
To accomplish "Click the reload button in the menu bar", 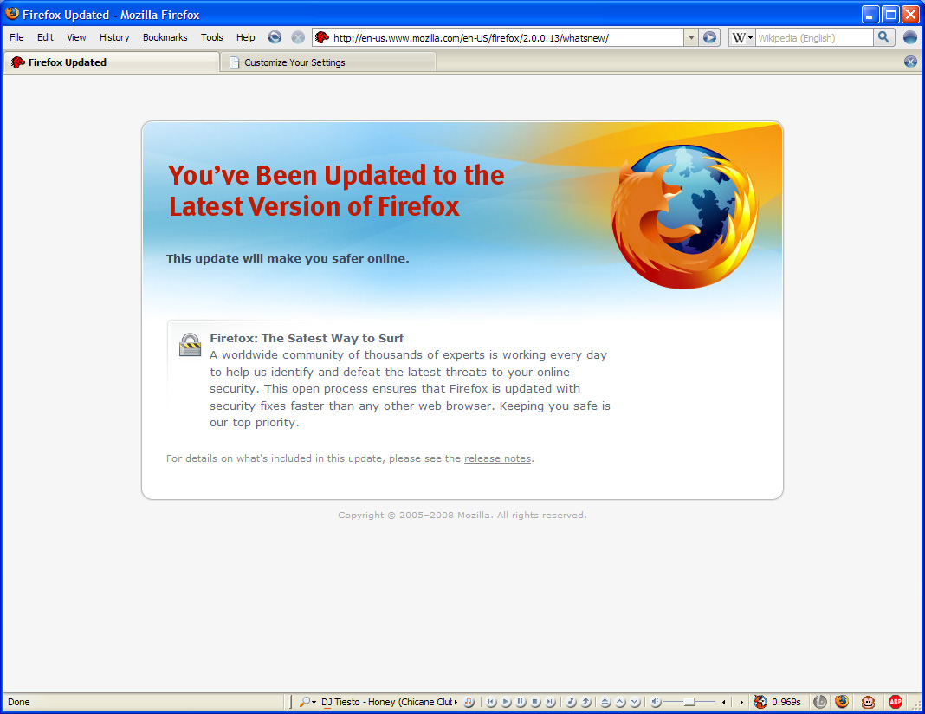I will tap(275, 37).
